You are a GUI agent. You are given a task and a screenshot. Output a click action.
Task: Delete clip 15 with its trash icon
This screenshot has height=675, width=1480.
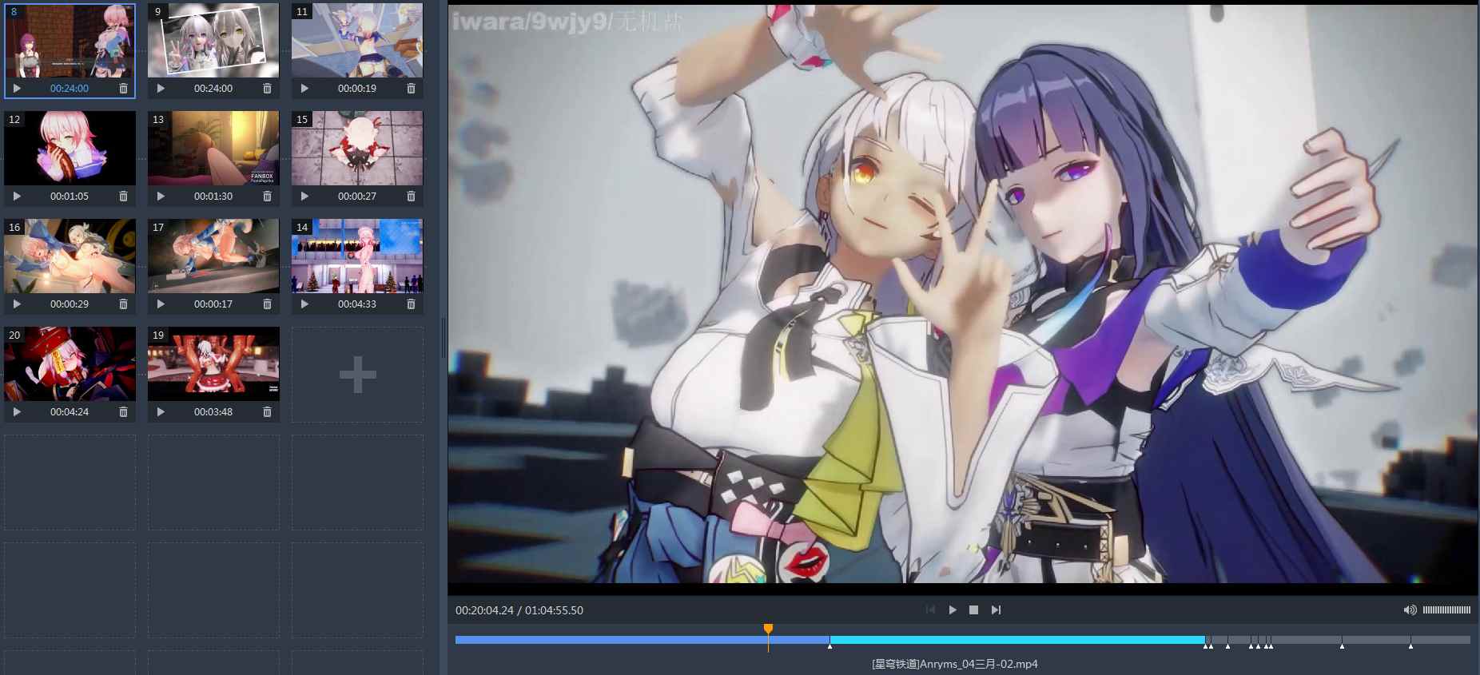(411, 197)
